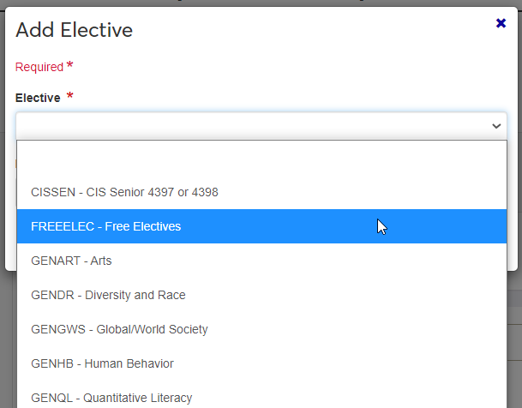Choose CISSEN - CIS Senior 4397 or 4398
This screenshot has height=408, width=522.
pyautogui.click(x=124, y=192)
